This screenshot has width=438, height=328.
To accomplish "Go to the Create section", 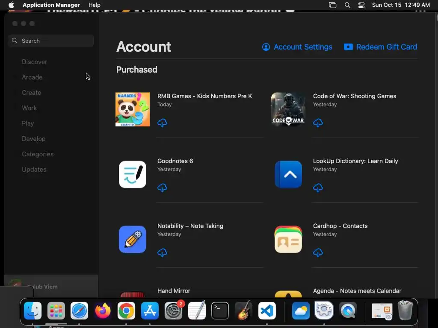I will pos(31,93).
